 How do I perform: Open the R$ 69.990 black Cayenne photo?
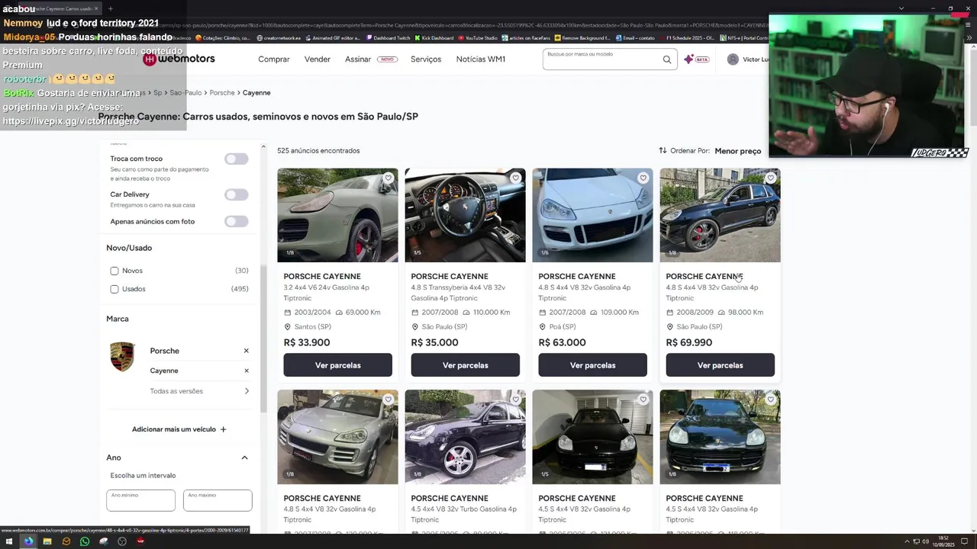(x=720, y=215)
